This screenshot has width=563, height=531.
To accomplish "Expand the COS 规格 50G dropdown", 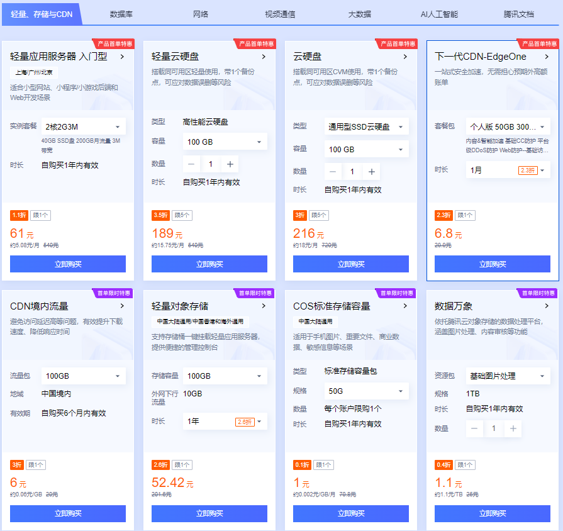I will tap(367, 391).
